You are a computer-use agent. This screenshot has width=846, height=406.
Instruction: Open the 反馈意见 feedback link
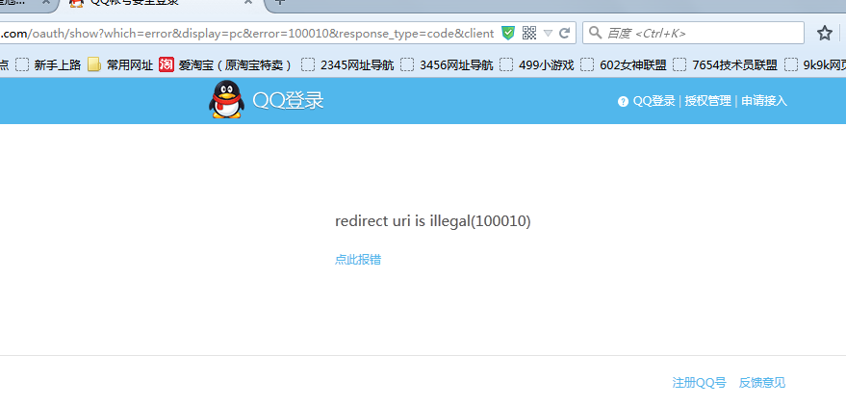click(x=762, y=383)
